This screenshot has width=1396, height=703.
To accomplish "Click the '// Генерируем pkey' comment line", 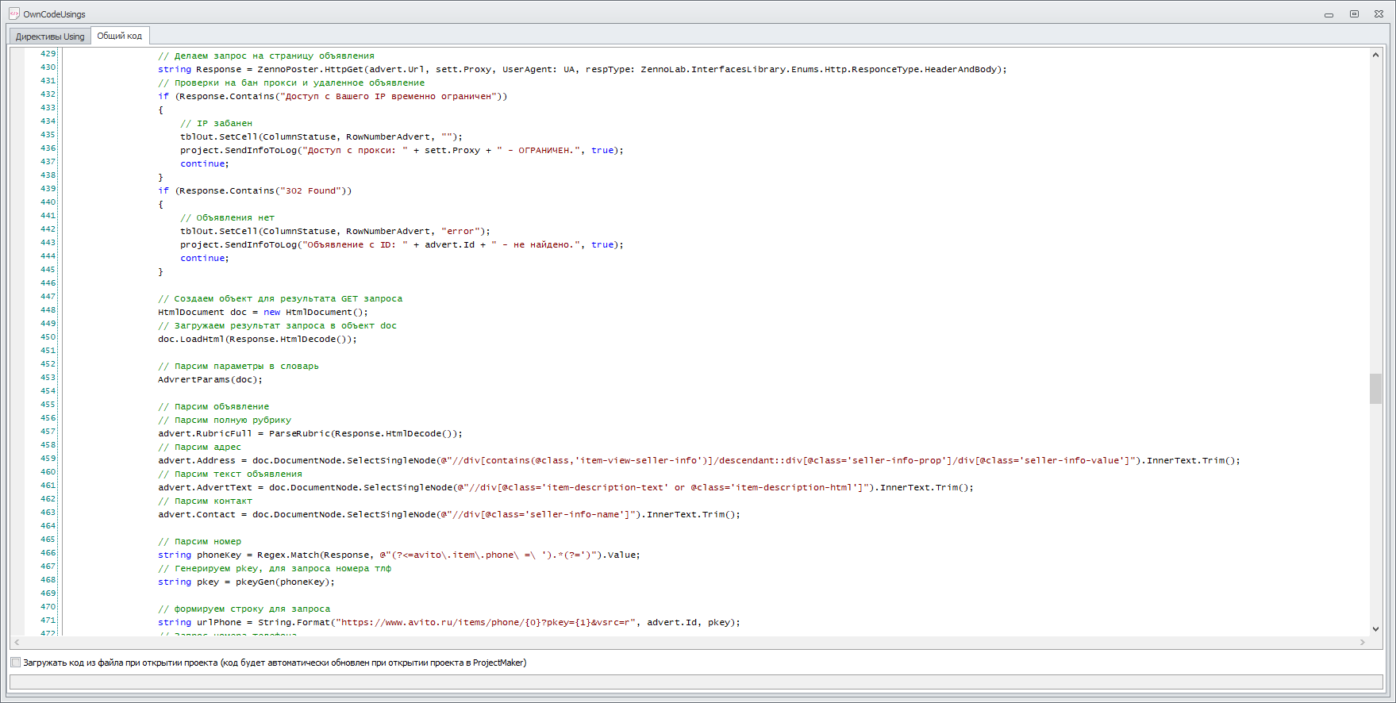I will tap(275, 569).
